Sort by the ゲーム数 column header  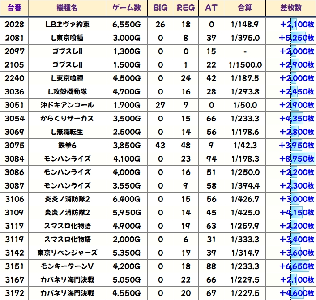(127, 8)
